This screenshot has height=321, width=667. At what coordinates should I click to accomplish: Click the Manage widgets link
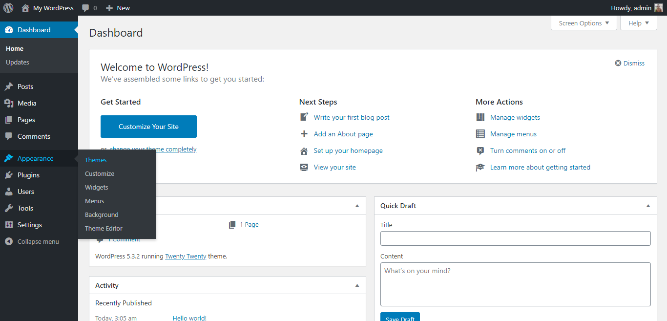click(x=515, y=117)
